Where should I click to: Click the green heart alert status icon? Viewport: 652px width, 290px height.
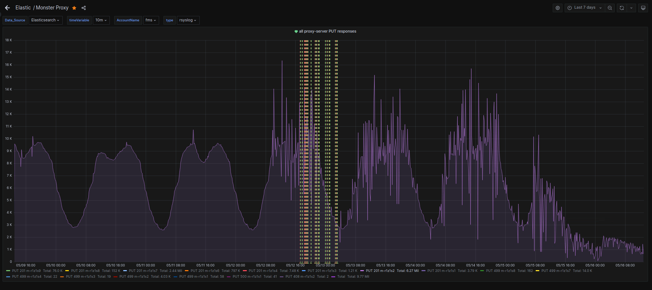[x=296, y=31]
